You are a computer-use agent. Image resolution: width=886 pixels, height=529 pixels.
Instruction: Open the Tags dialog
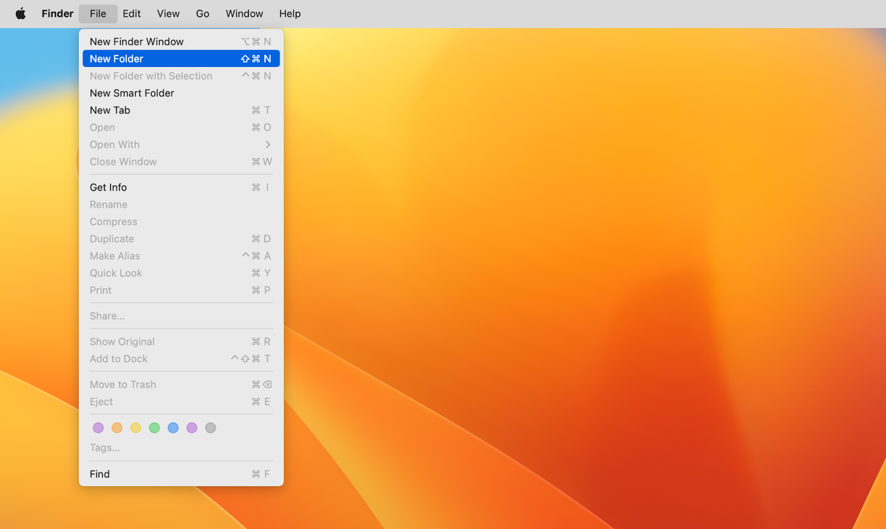click(x=104, y=447)
